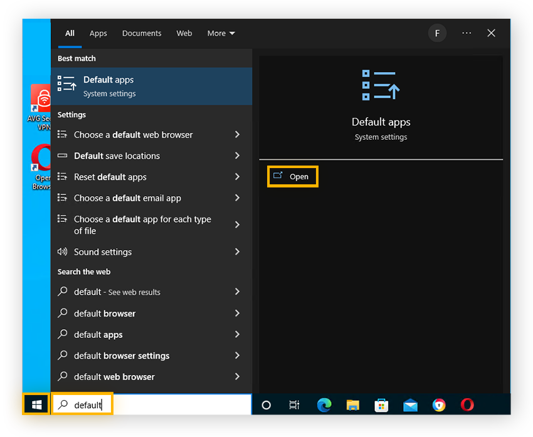The image size is (533, 437).
Task: Switch to the Documents search tab
Action: click(x=142, y=33)
